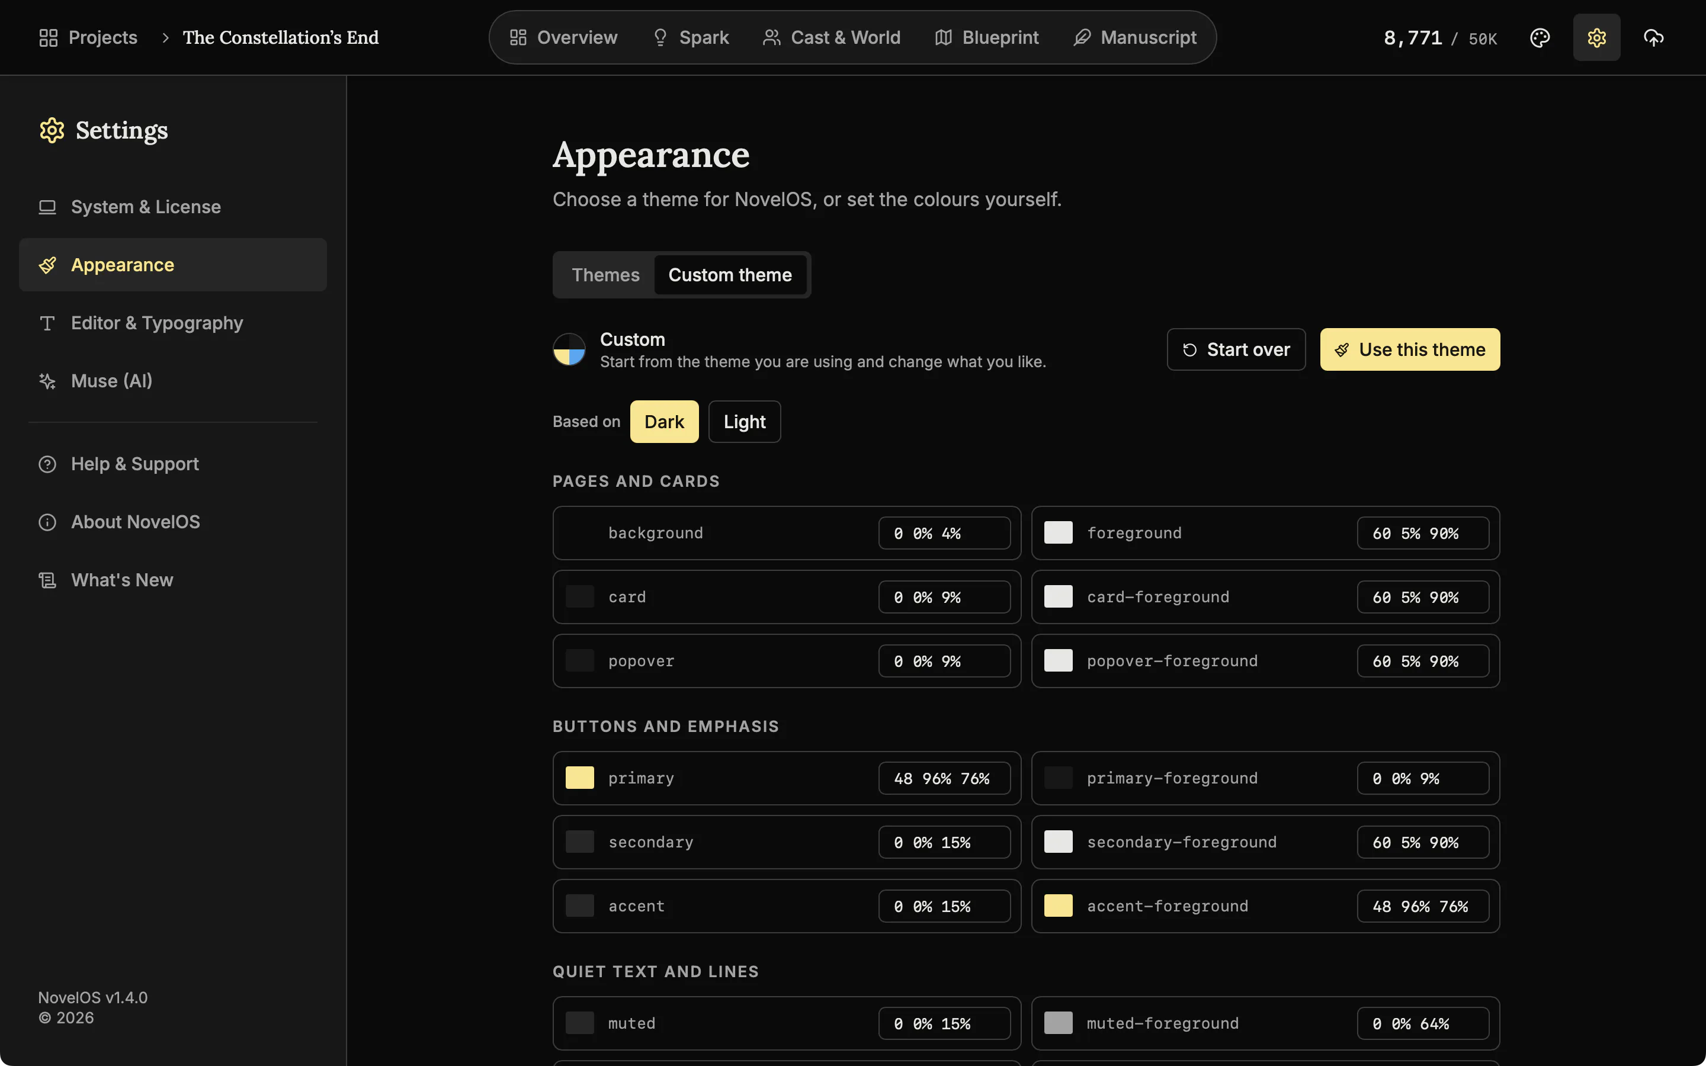
Task: Click the Manuscript feather icon
Action: (1082, 37)
